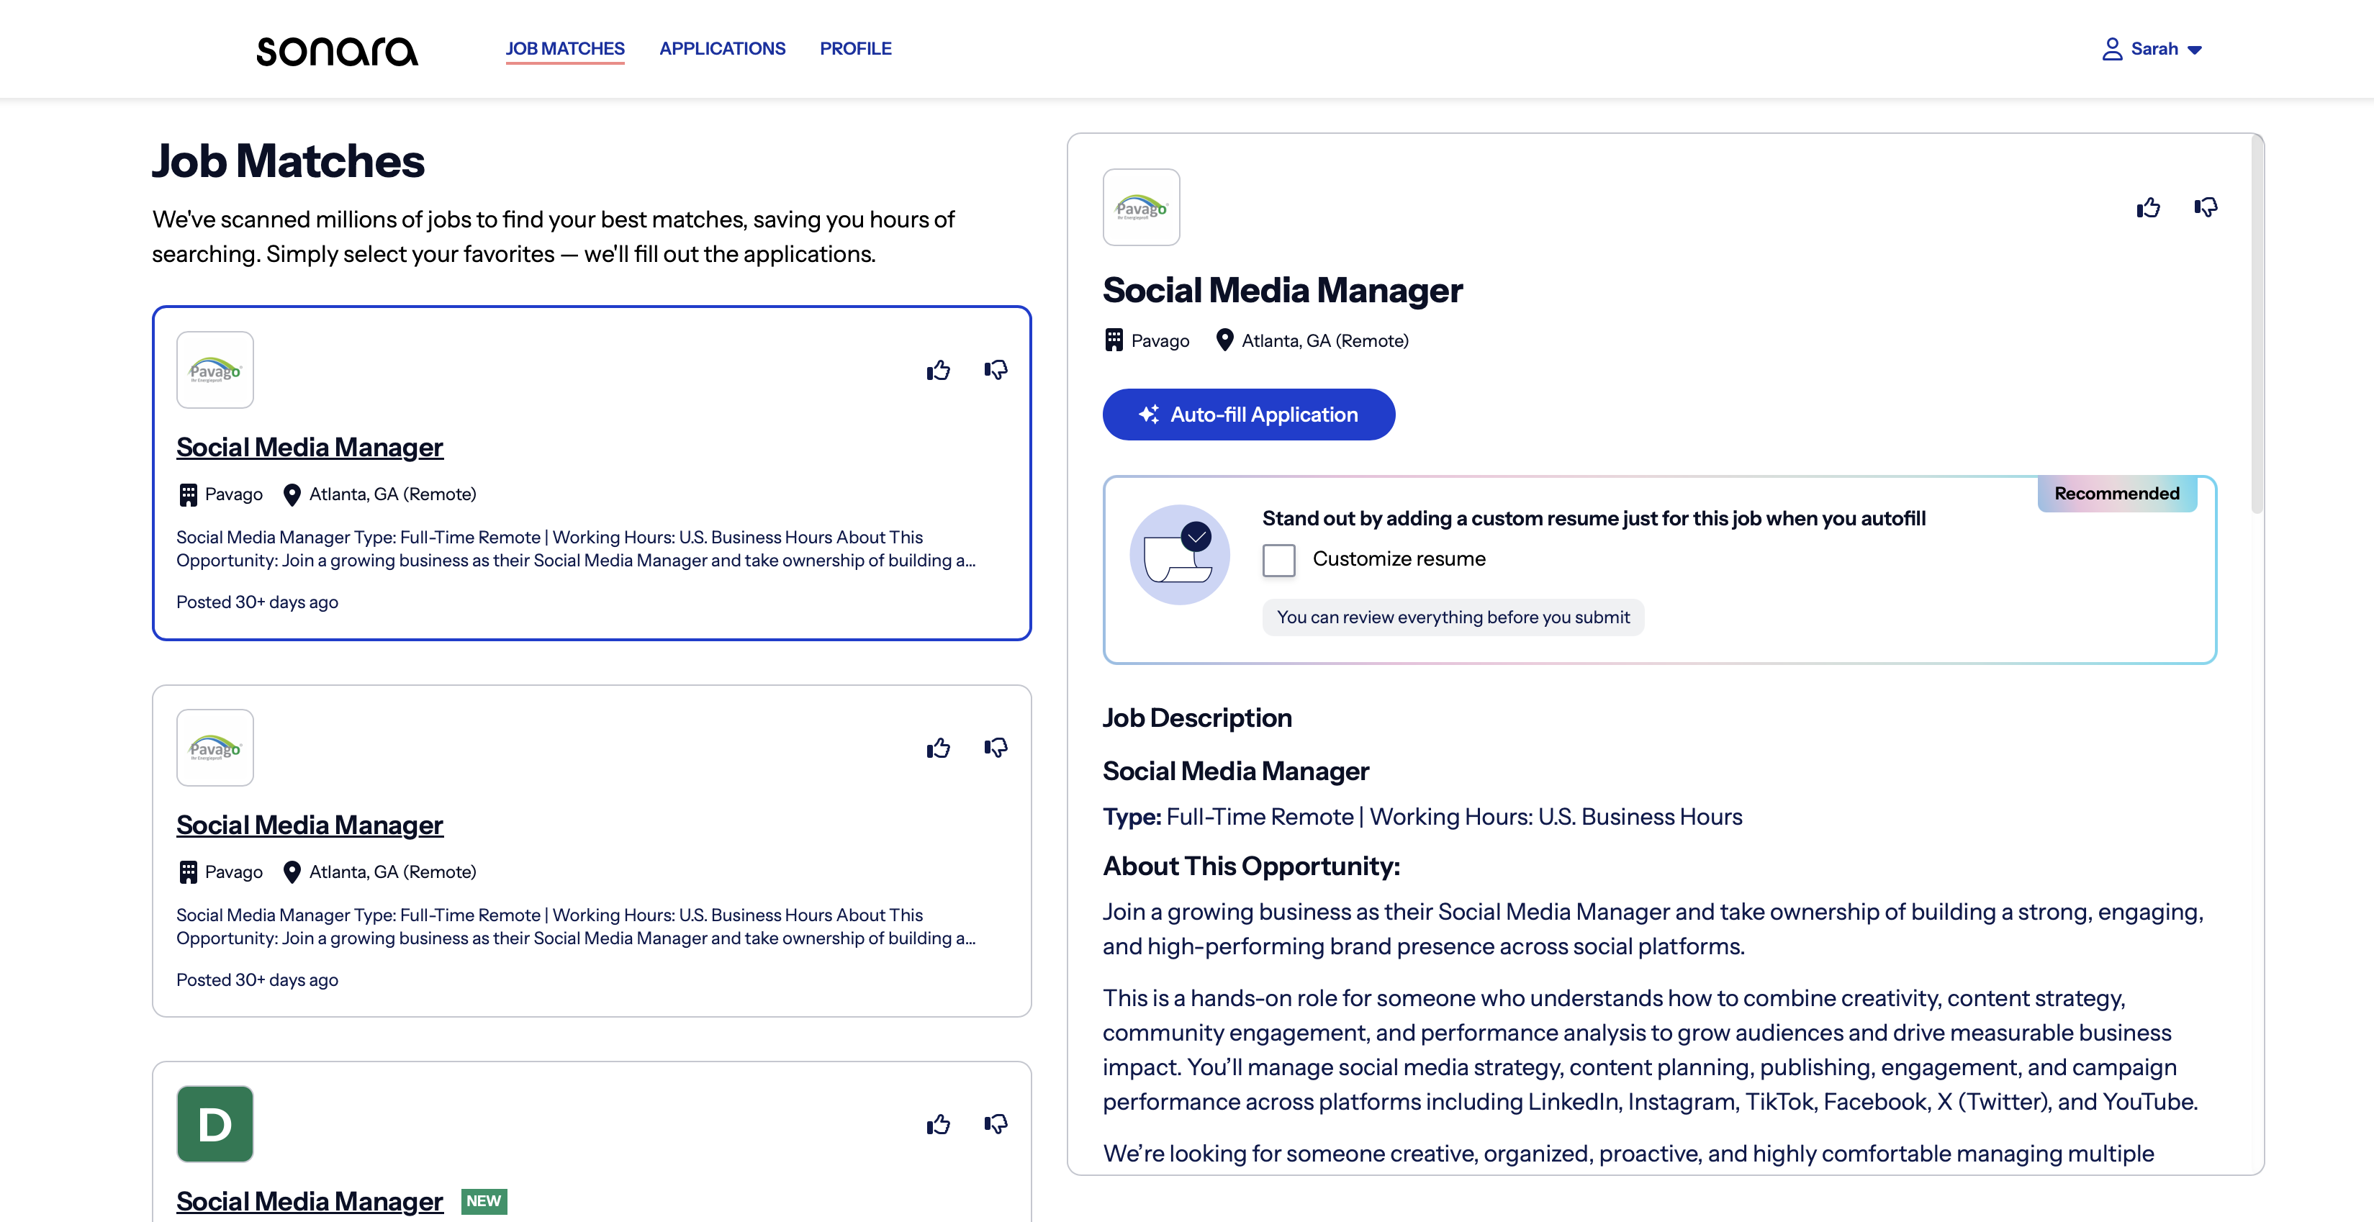The image size is (2374, 1222).
Task: Dislike the selected Pavago job card
Action: 996,371
